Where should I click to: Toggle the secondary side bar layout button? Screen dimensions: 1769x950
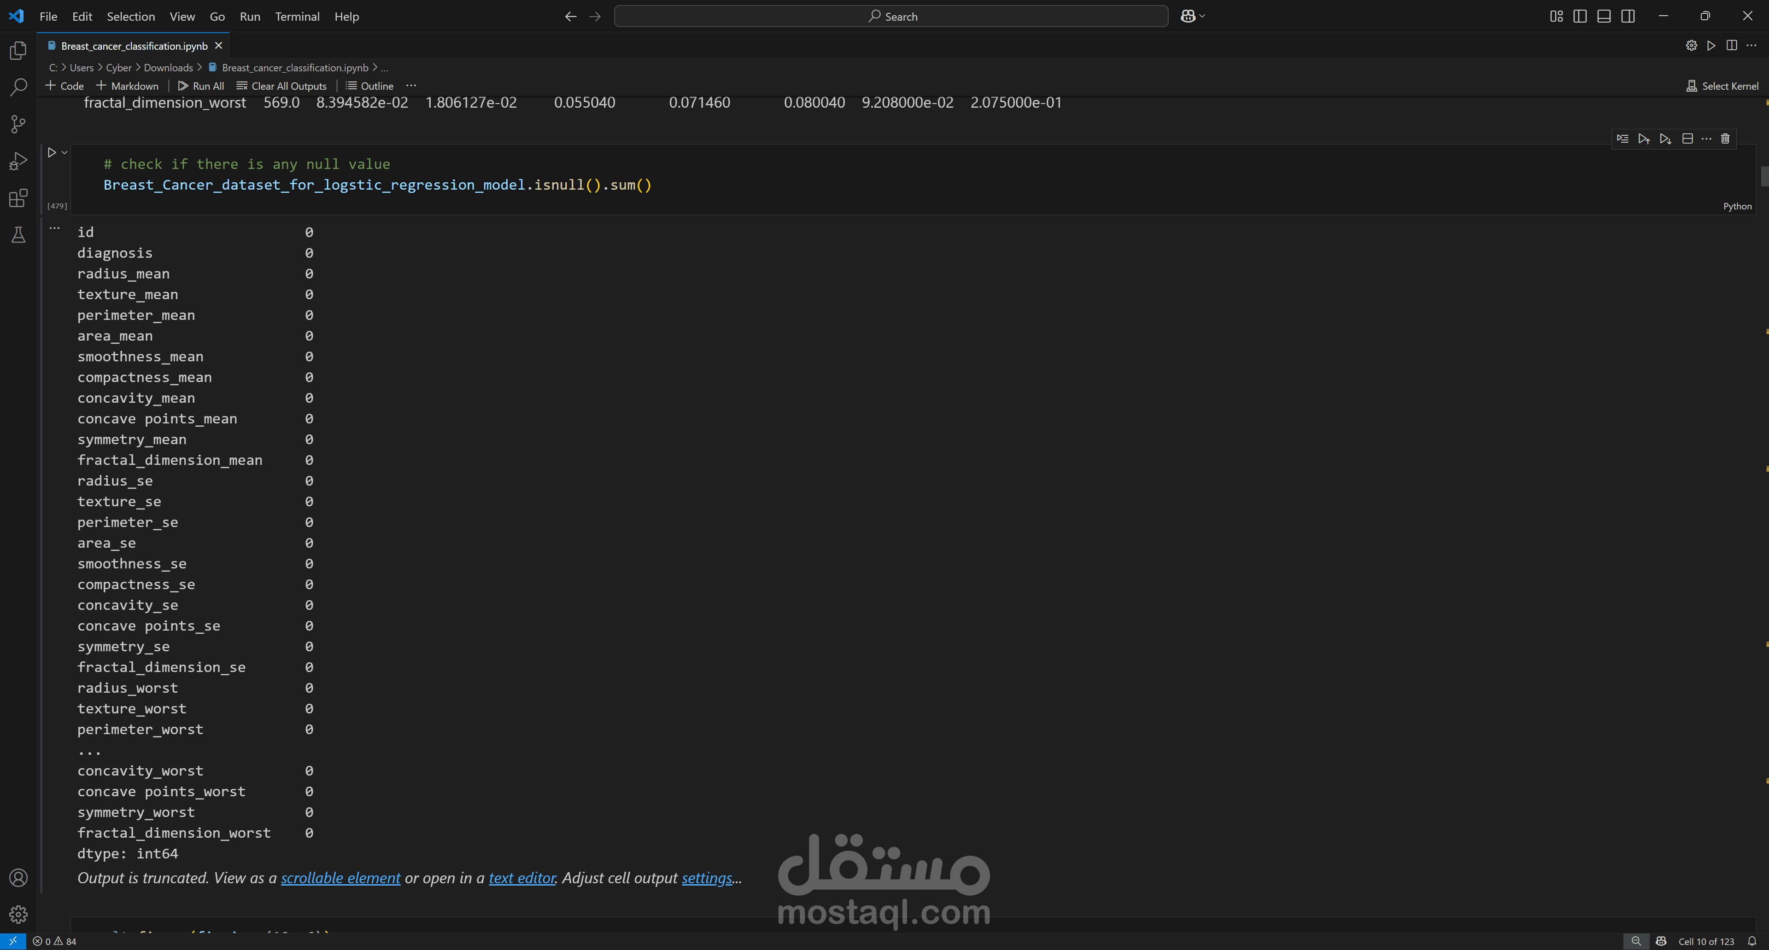1628,17
